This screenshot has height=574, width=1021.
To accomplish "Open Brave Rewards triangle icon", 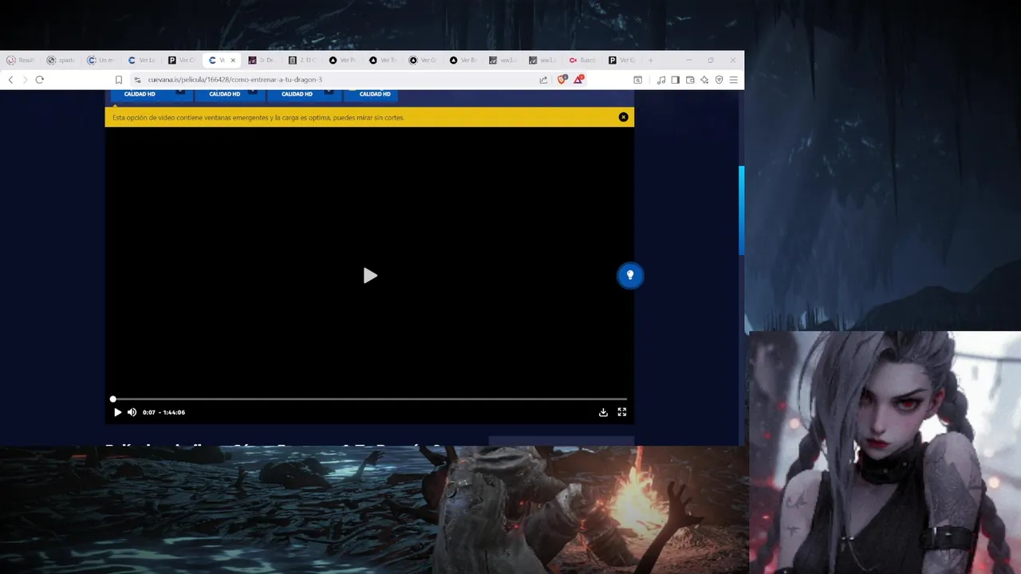I will click(579, 80).
